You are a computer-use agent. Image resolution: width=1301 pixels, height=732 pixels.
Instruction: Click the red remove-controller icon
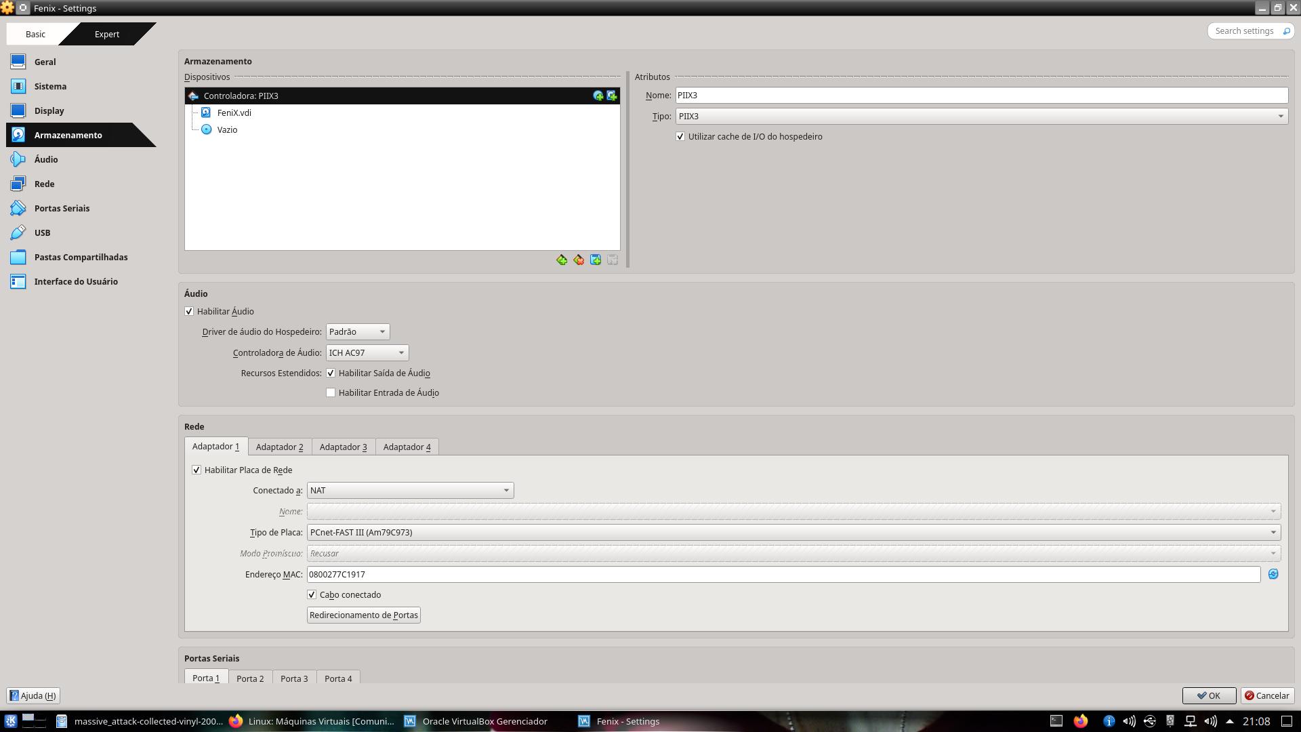[579, 260]
